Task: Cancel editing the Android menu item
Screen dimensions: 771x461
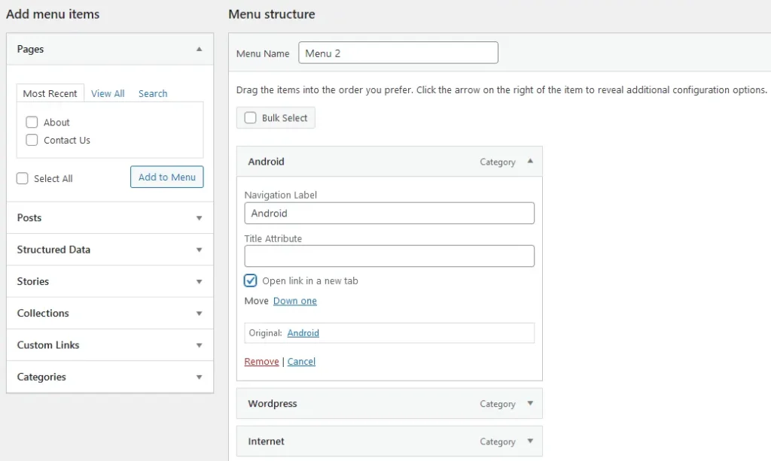Action: point(301,361)
